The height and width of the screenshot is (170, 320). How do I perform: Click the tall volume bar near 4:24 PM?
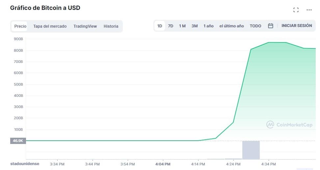coord(251,150)
